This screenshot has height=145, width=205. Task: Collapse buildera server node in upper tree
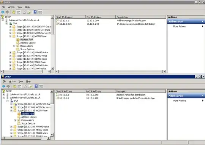[x=3, y=20]
